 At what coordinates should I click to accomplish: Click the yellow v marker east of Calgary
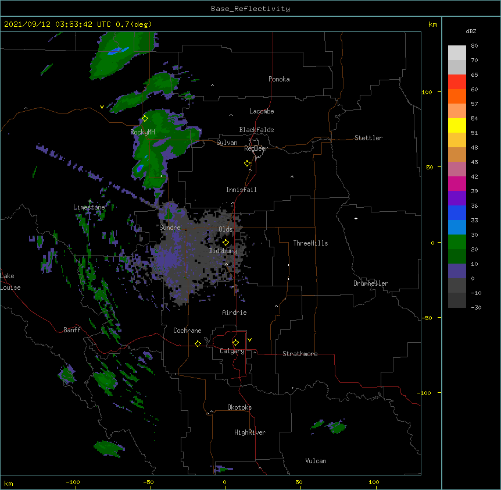[x=249, y=340]
